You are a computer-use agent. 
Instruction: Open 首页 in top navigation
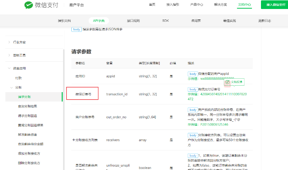[x=152, y=4]
